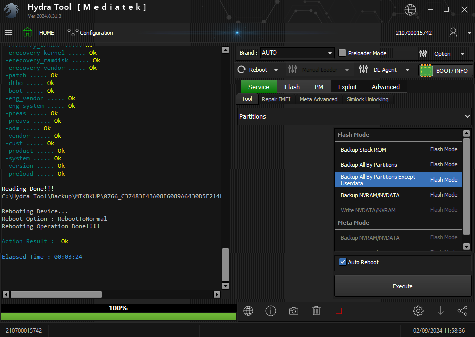The image size is (475, 337).
Task: Open the user account profile icon
Action: pyautogui.click(x=453, y=32)
